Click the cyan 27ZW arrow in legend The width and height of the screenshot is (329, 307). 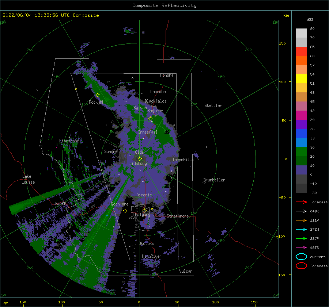pyautogui.click(x=301, y=230)
